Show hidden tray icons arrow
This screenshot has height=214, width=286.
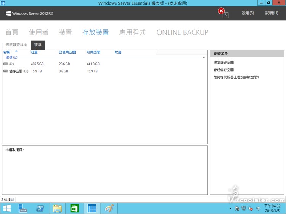pos(230,209)
